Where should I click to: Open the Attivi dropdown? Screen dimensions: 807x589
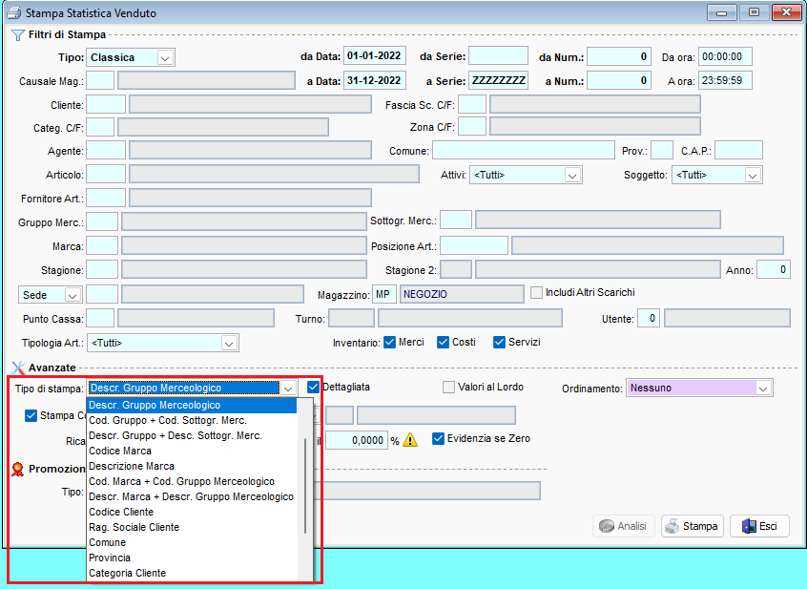pos(571,176)
